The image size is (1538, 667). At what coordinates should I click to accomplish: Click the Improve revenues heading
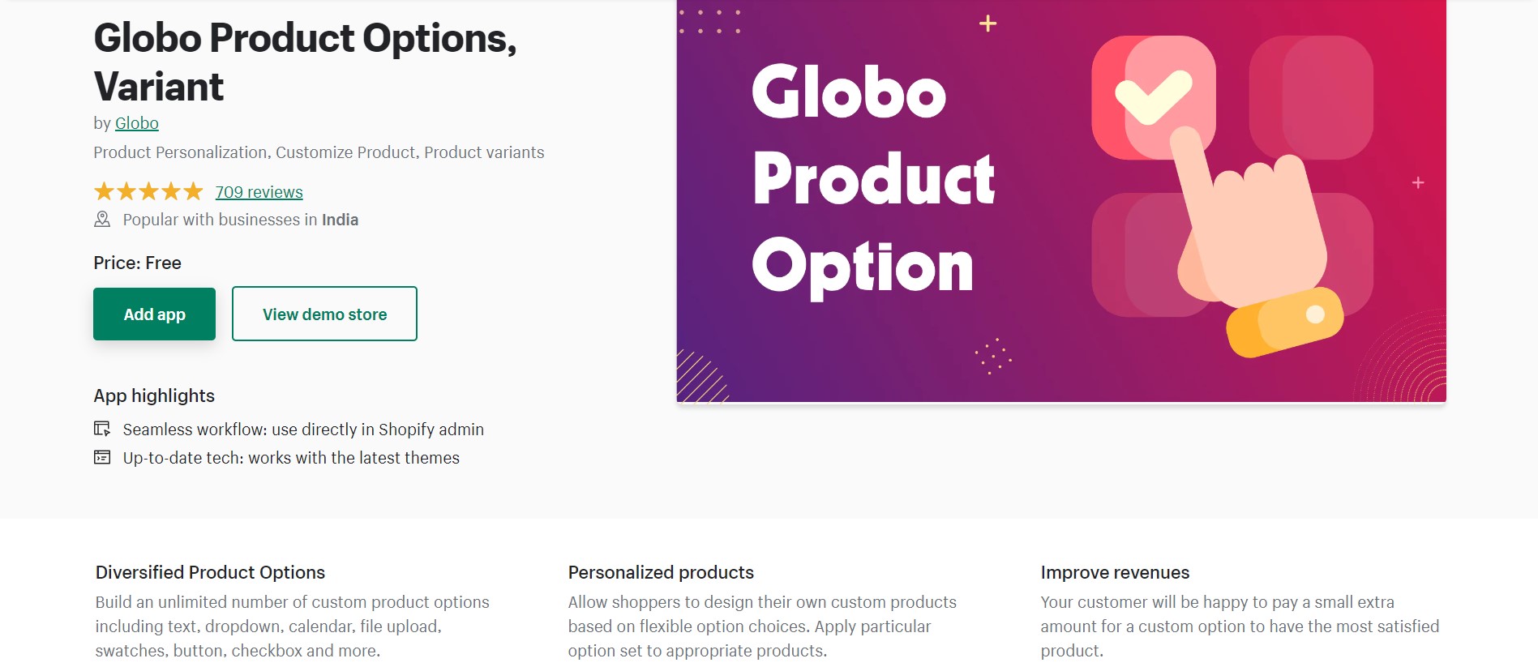(x=1115, y=572)
